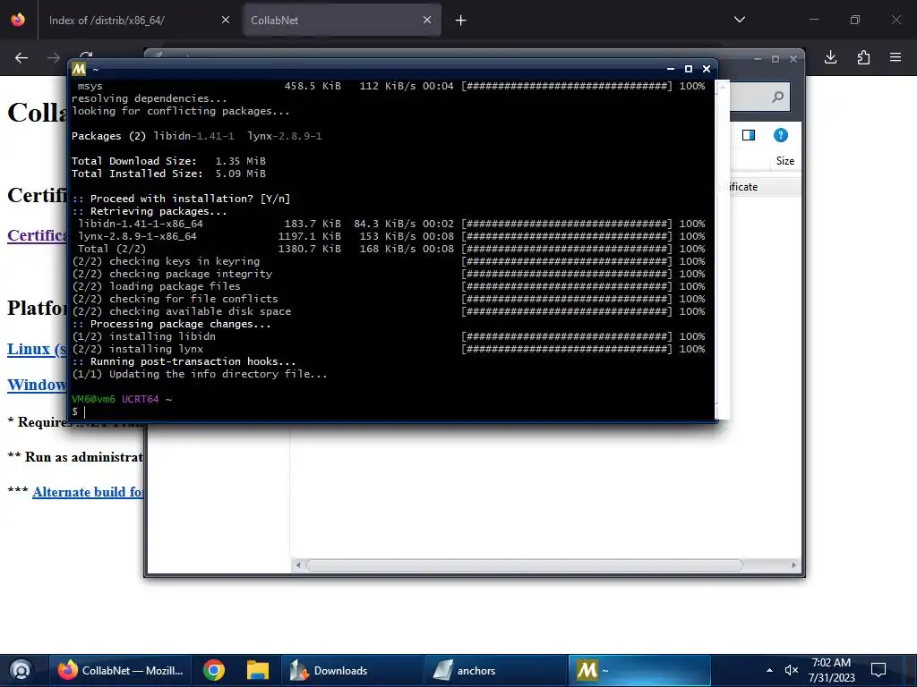Open the Windows Start button

(x=21, y=670)
